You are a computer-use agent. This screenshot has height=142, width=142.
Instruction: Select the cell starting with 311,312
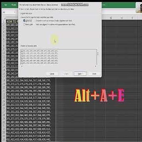coord(31,97)
